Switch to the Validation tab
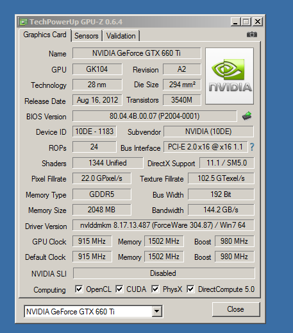 (x=121, y=36)
